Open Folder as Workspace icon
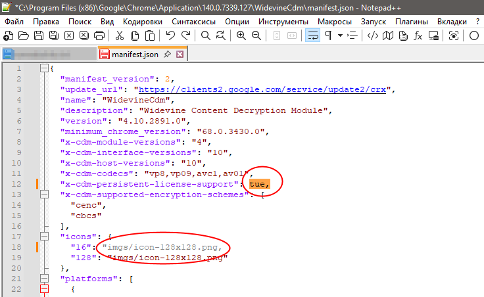 [x=433, y=35]
